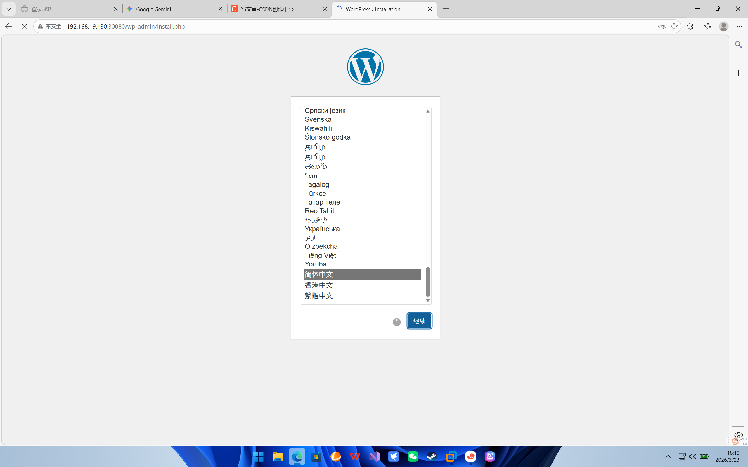748x467 pixels.
Task: Select the ไทย language option
Action: click(x=362, y=176)
